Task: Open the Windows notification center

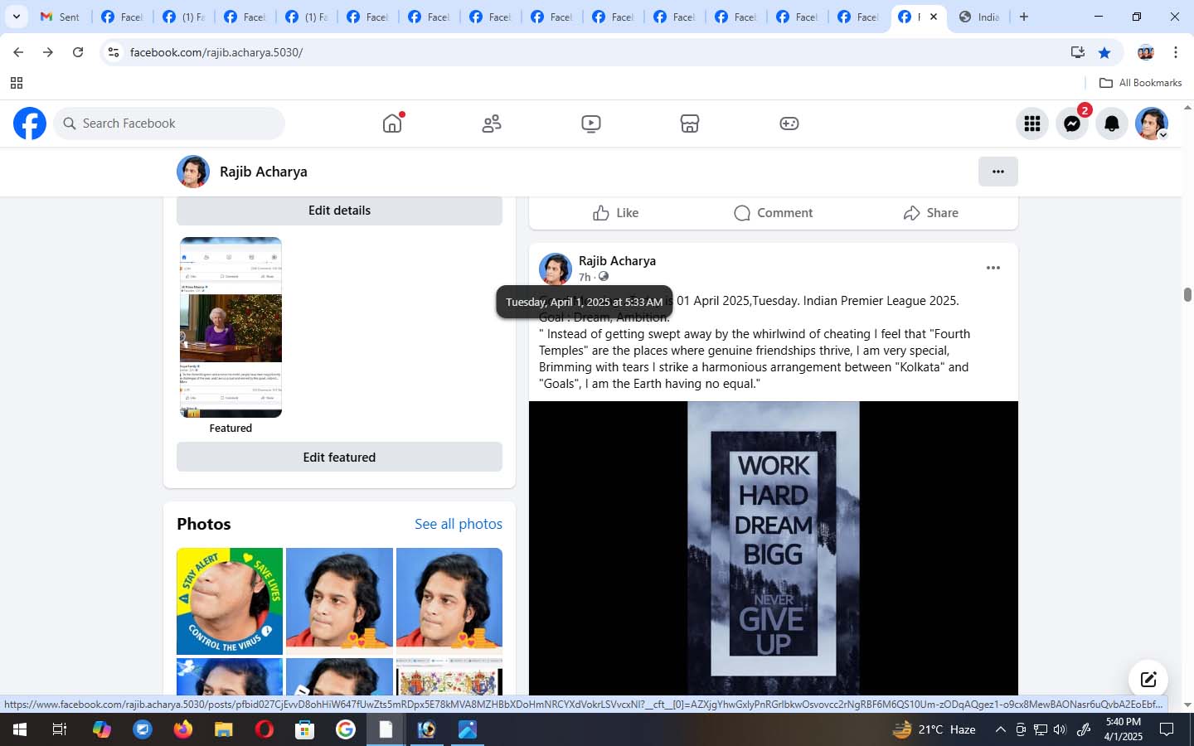Action: tap(1167, 729)
